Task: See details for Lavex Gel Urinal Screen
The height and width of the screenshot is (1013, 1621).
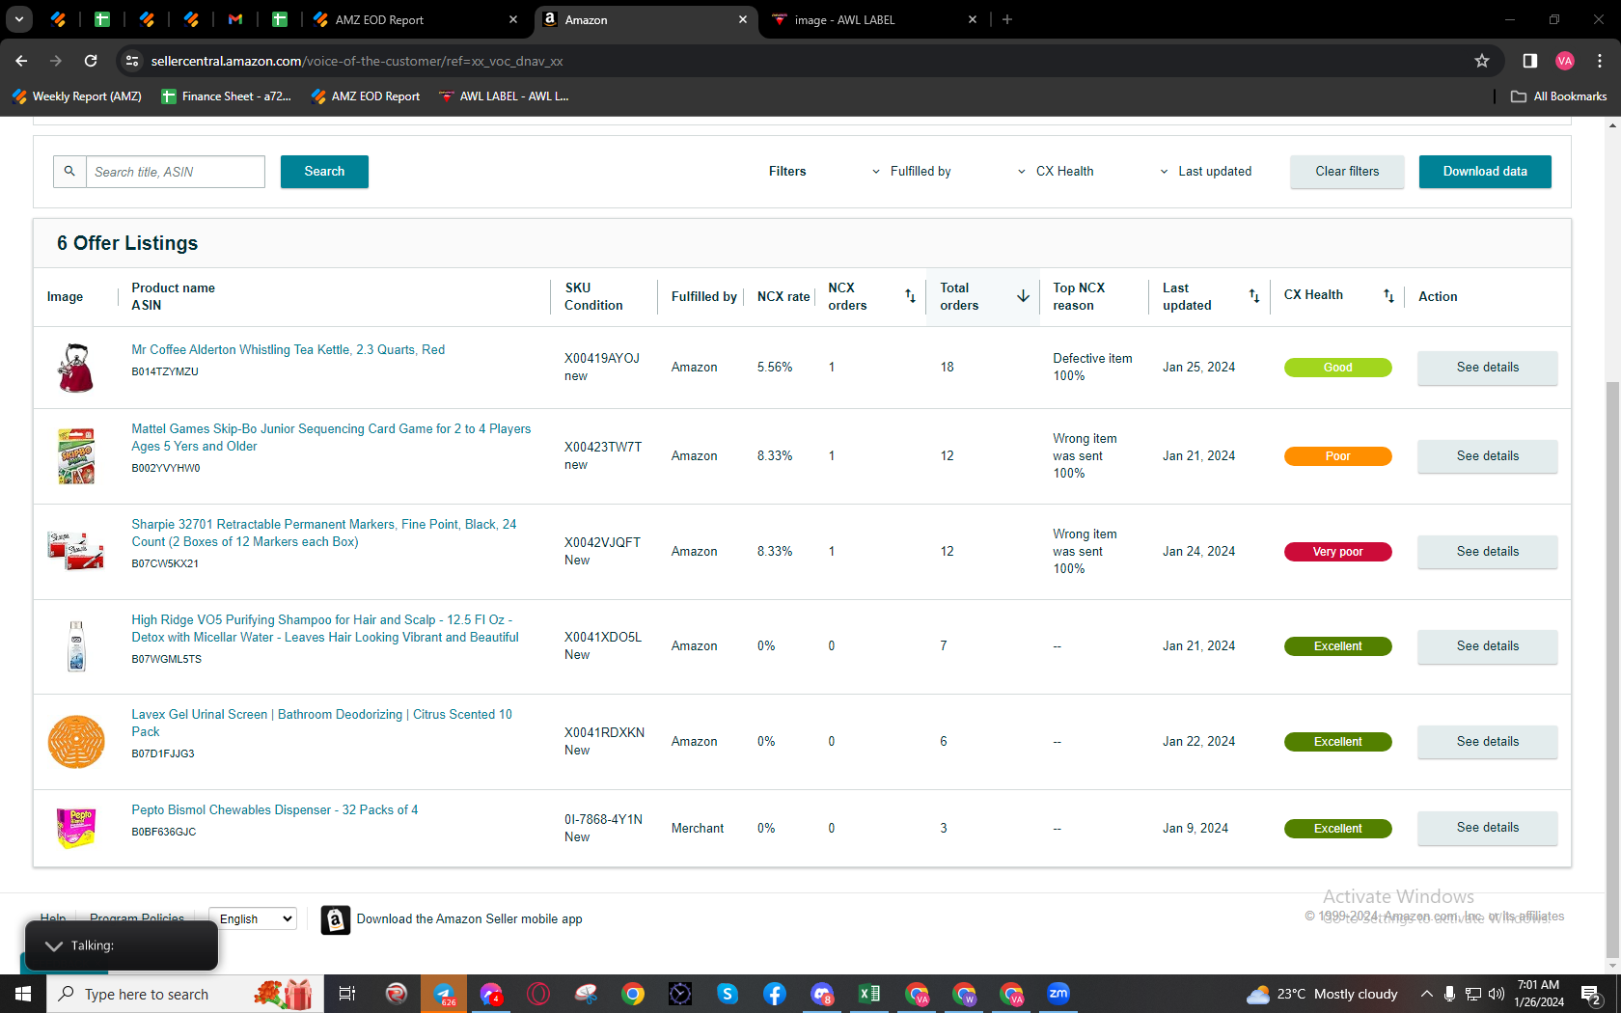Action: 1487,742
